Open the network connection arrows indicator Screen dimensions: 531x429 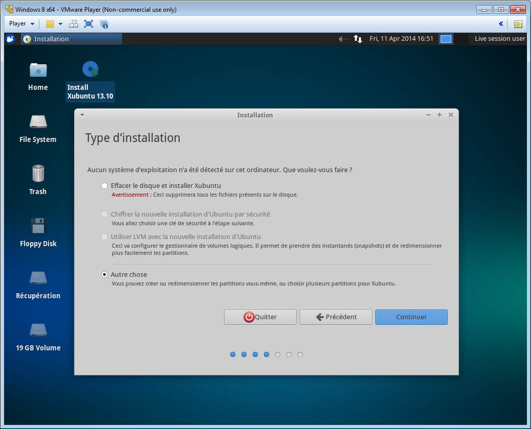[x=357, y=39]
